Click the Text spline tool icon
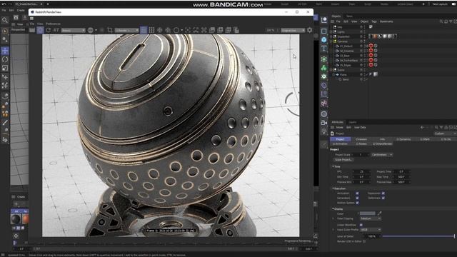 pos(323,49)
